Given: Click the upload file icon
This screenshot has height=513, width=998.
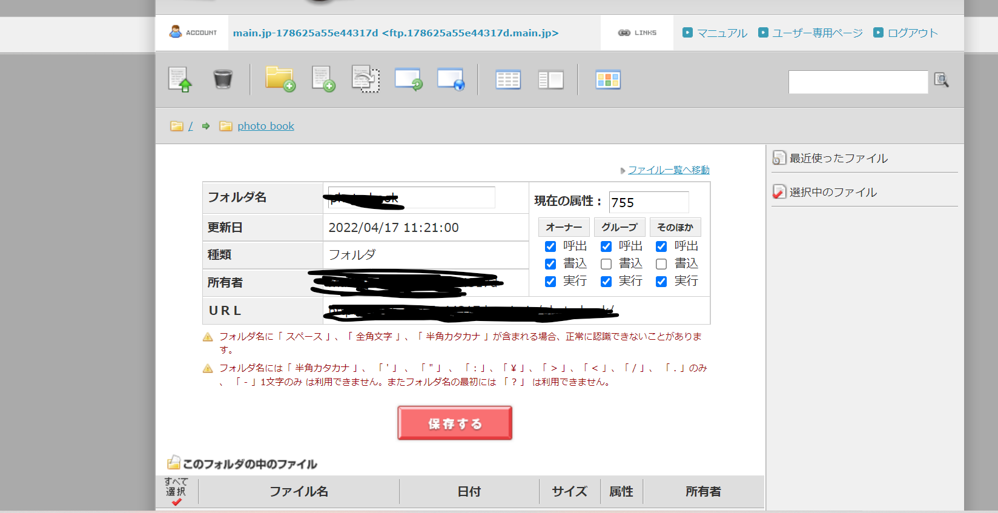Looking at the screenshot, I should (180, 79).
